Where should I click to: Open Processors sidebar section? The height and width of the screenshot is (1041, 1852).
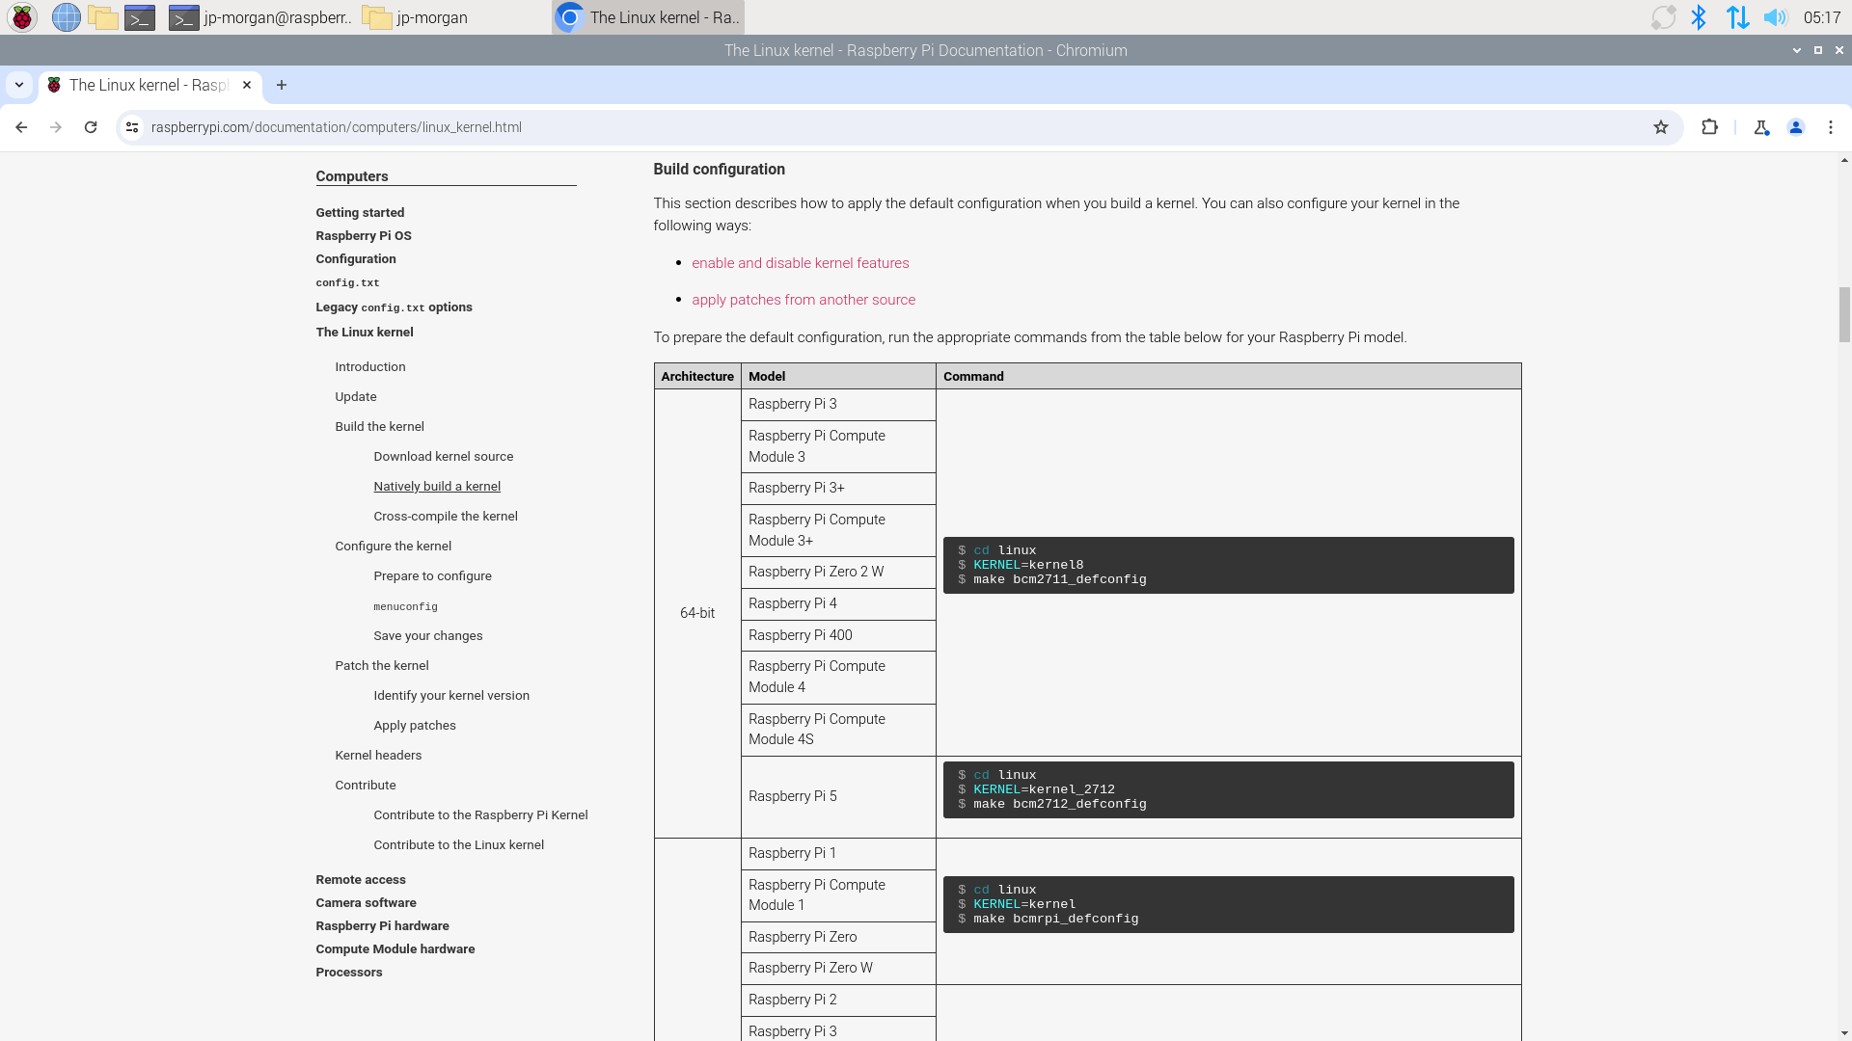coord(349,973)
